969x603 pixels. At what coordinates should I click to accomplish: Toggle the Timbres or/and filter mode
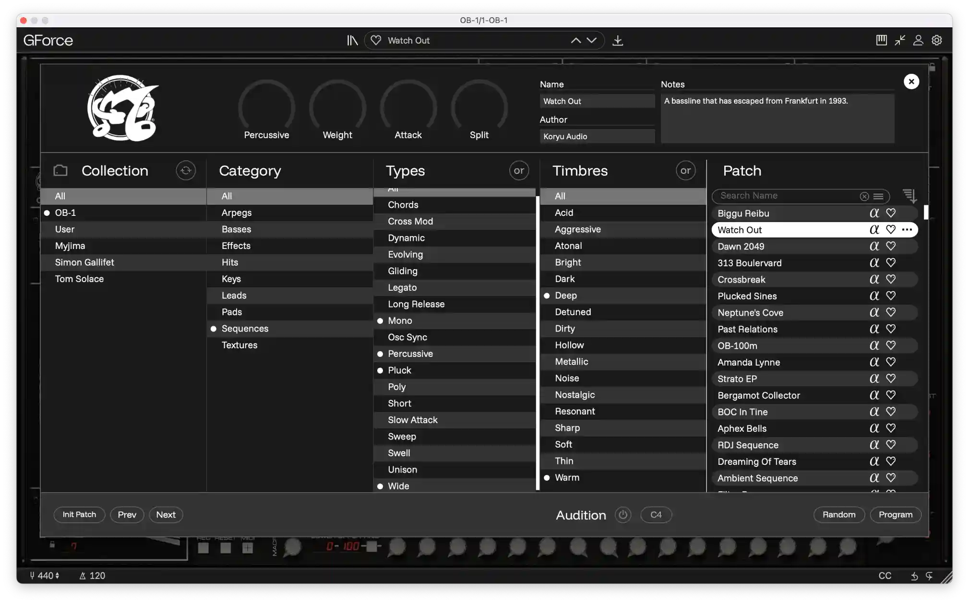[685, 170]
